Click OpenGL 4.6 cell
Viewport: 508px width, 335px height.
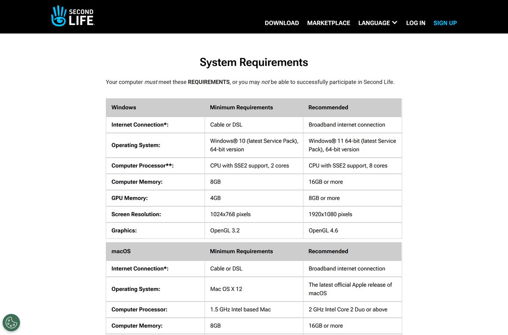pyautogui.click(x=352, y=231)
